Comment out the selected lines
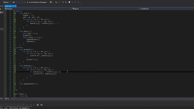This screenshot has width=194, height=109. [63, 2]
